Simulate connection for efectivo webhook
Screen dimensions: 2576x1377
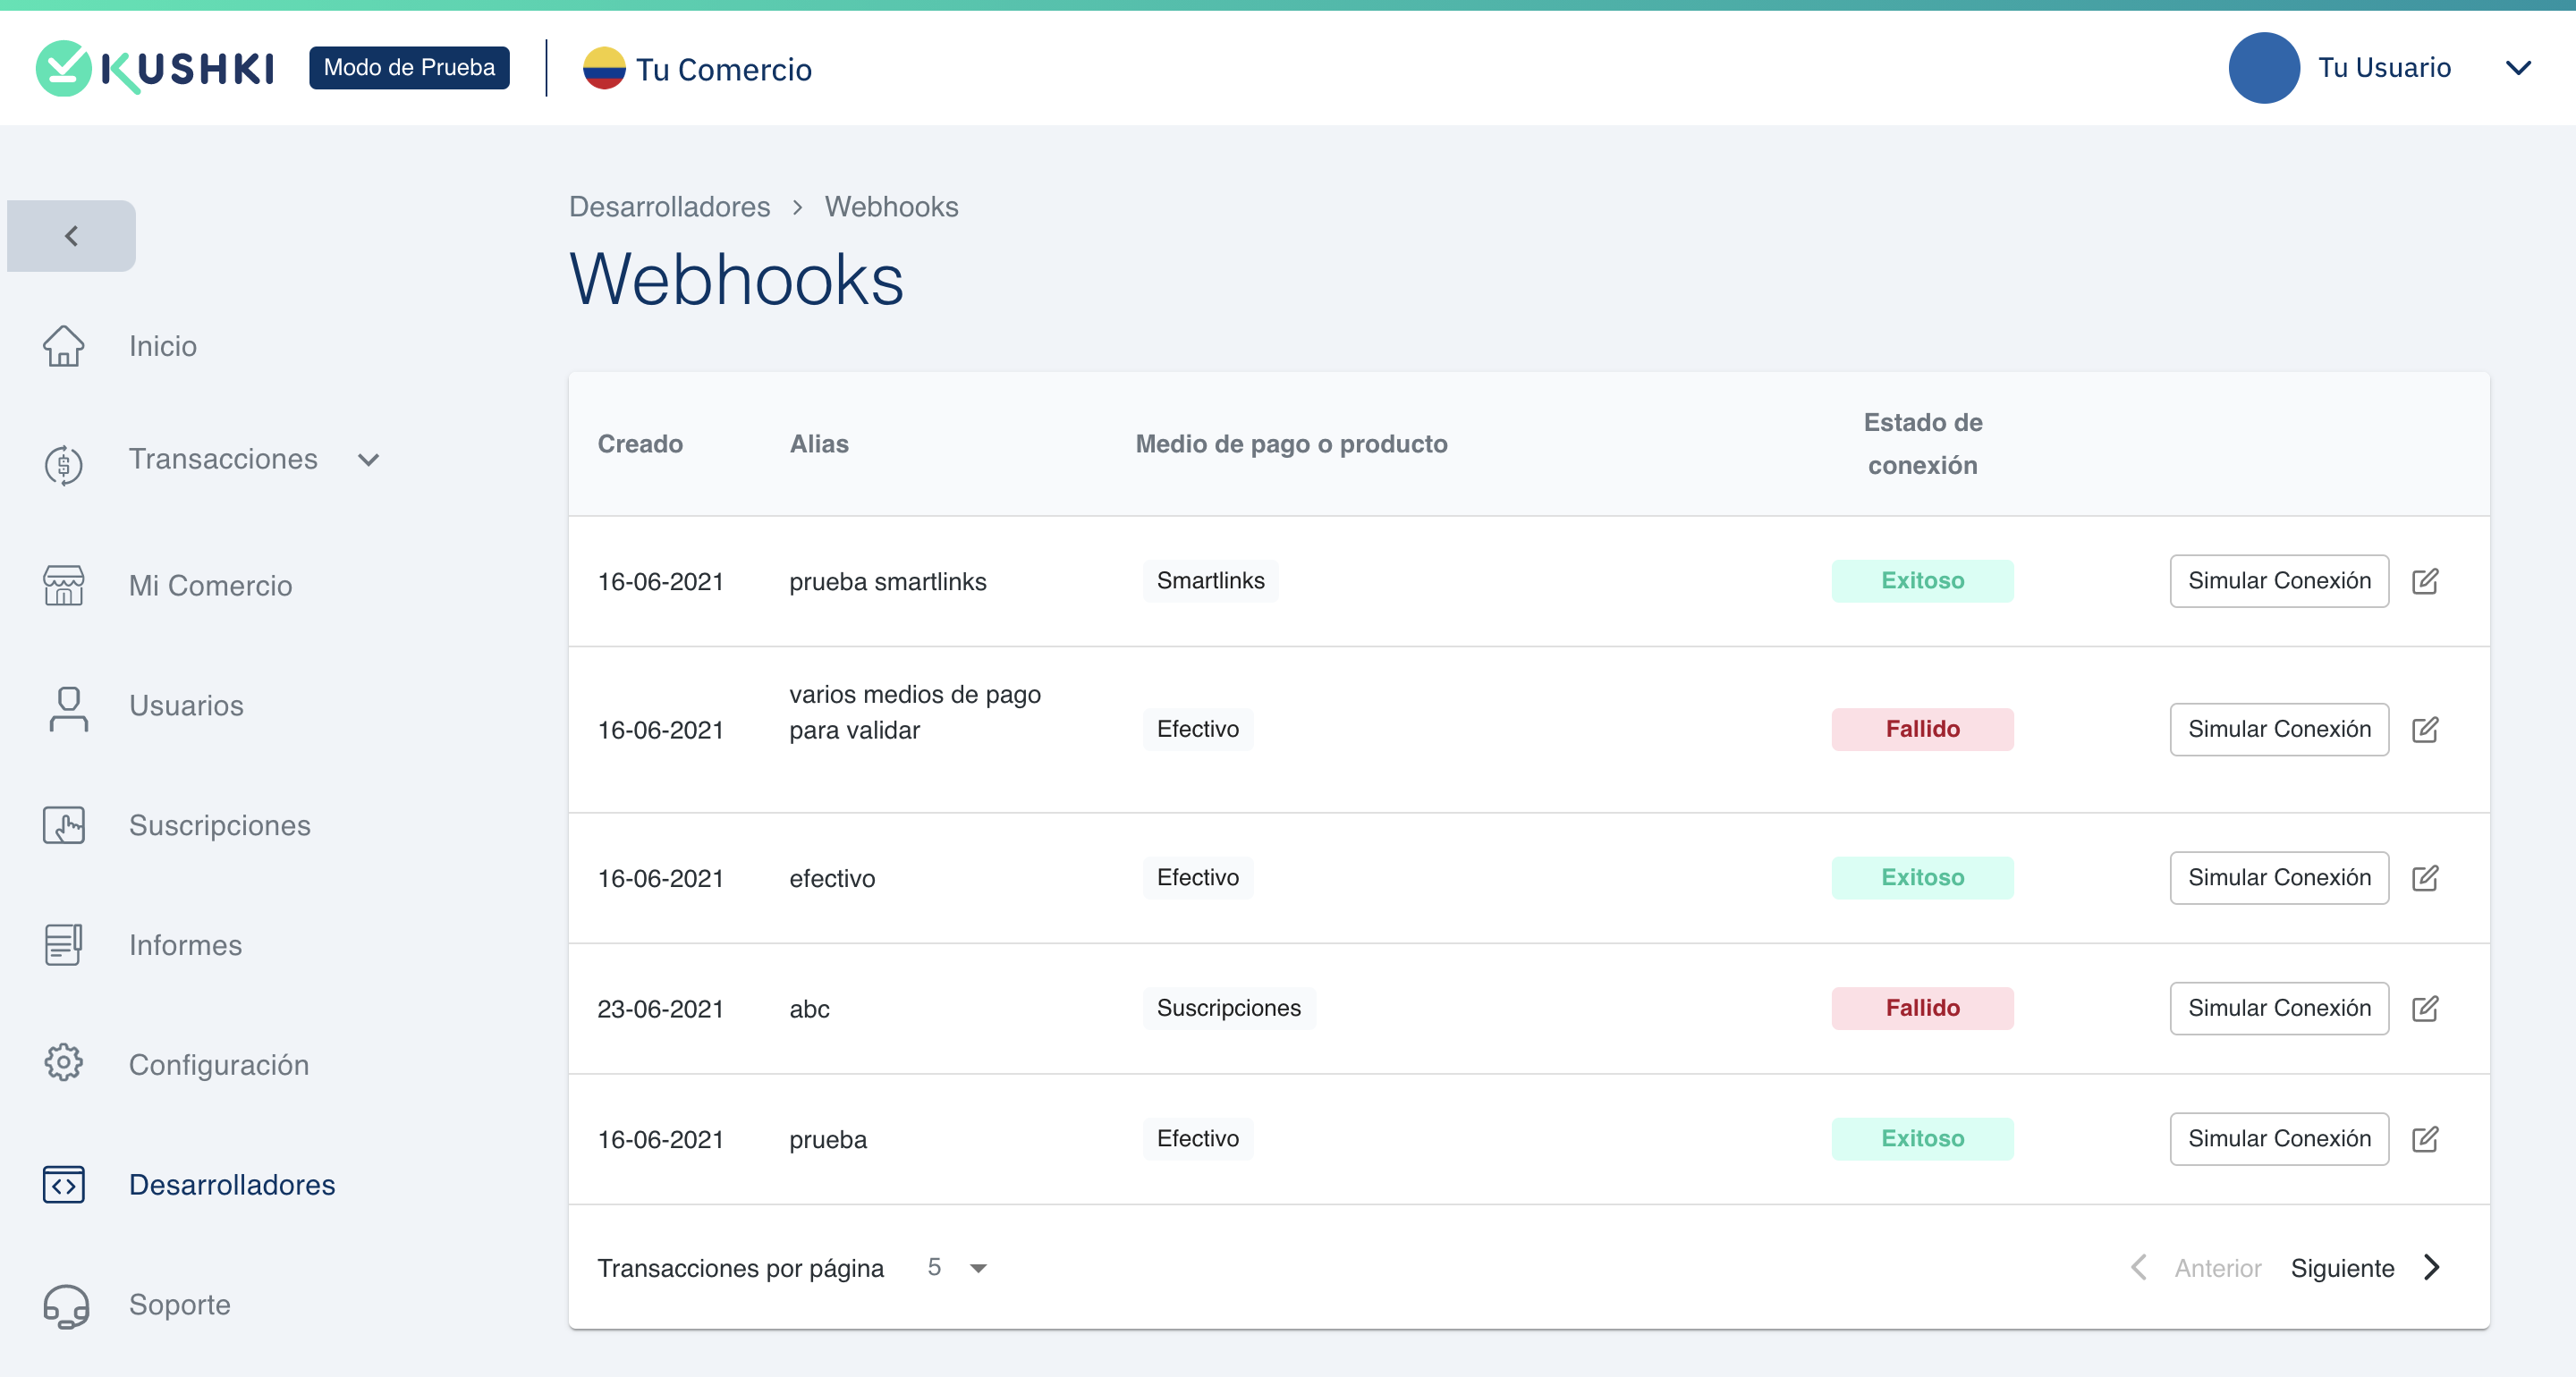tap(2278, 878)
